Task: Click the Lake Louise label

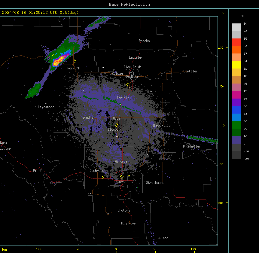Action: click(5, 145)
